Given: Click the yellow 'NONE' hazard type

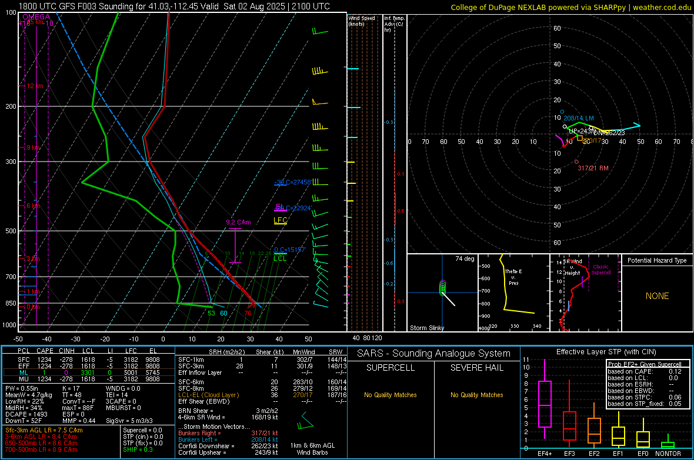Looking at the screenshot, I should (657, 296).
